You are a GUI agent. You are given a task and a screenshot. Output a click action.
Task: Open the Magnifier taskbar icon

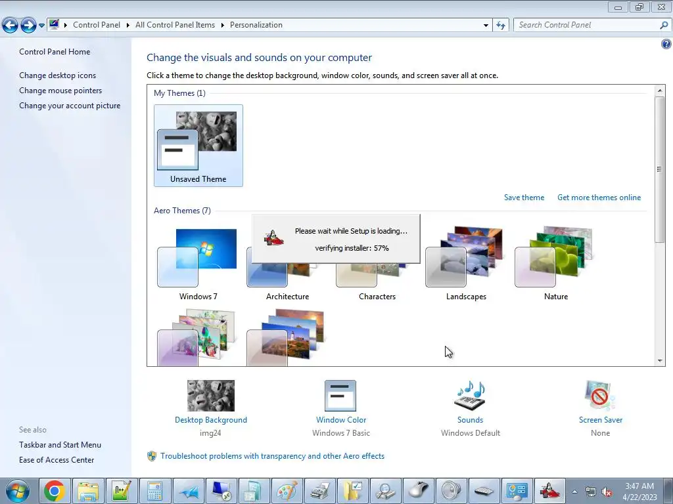tap(386, 491)
